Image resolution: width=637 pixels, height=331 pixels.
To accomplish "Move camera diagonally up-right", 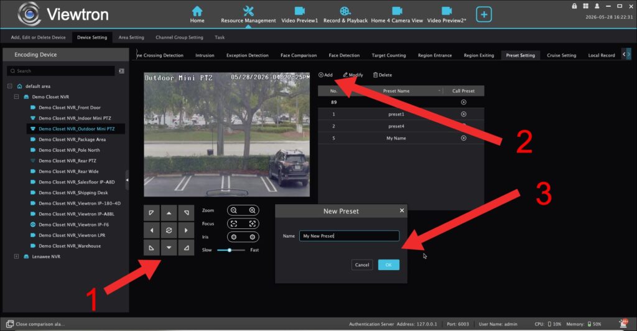I will [186, 213].
